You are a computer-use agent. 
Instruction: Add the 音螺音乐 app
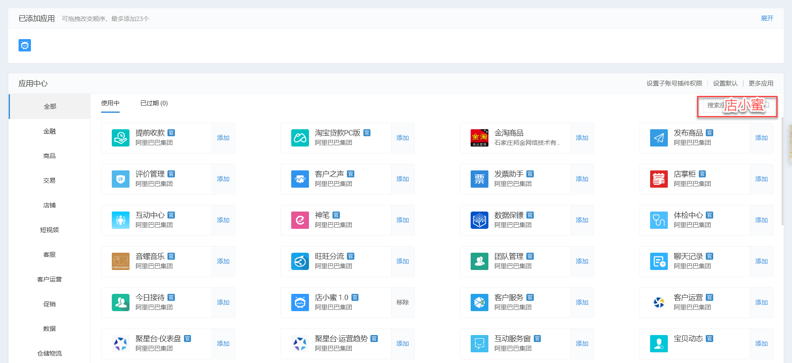tap(223, 261)
